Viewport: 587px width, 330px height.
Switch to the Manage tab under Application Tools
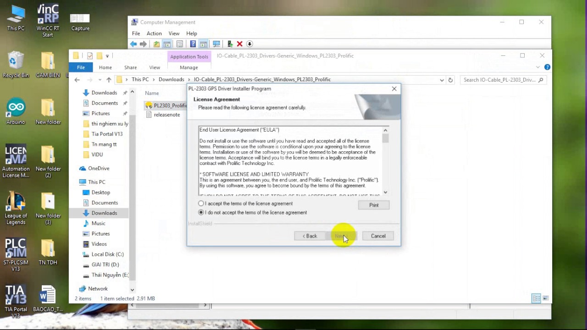coord(189,67)
